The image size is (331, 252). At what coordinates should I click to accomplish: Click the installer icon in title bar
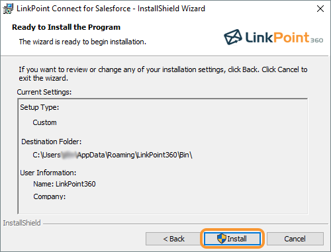pyautogui.click(x=8, y=9)
